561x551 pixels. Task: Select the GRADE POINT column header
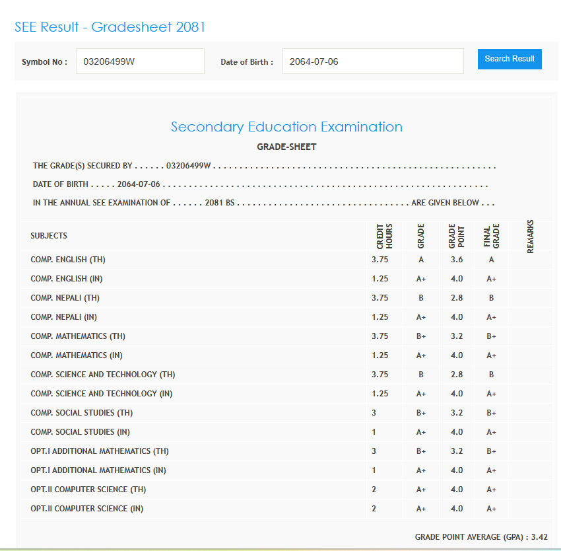[457, 236]
